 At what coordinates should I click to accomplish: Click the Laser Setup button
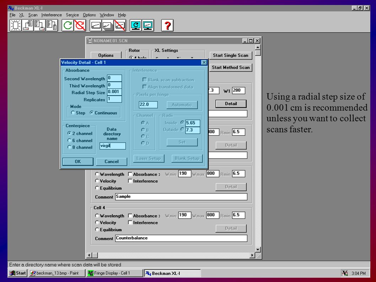coord(149,158)
